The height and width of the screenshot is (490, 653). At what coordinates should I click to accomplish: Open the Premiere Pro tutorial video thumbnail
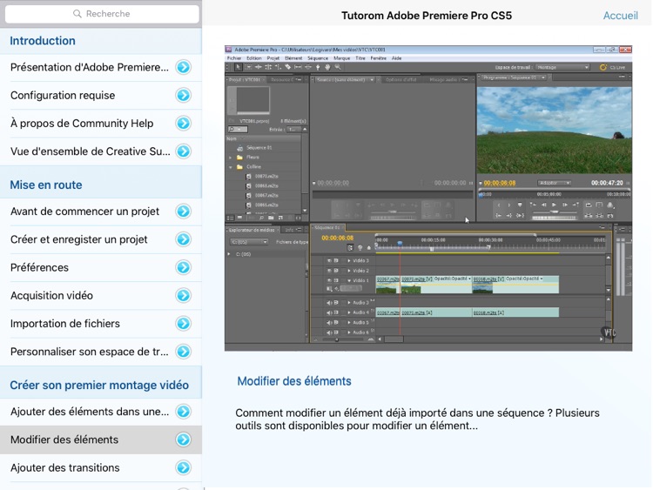428,198
